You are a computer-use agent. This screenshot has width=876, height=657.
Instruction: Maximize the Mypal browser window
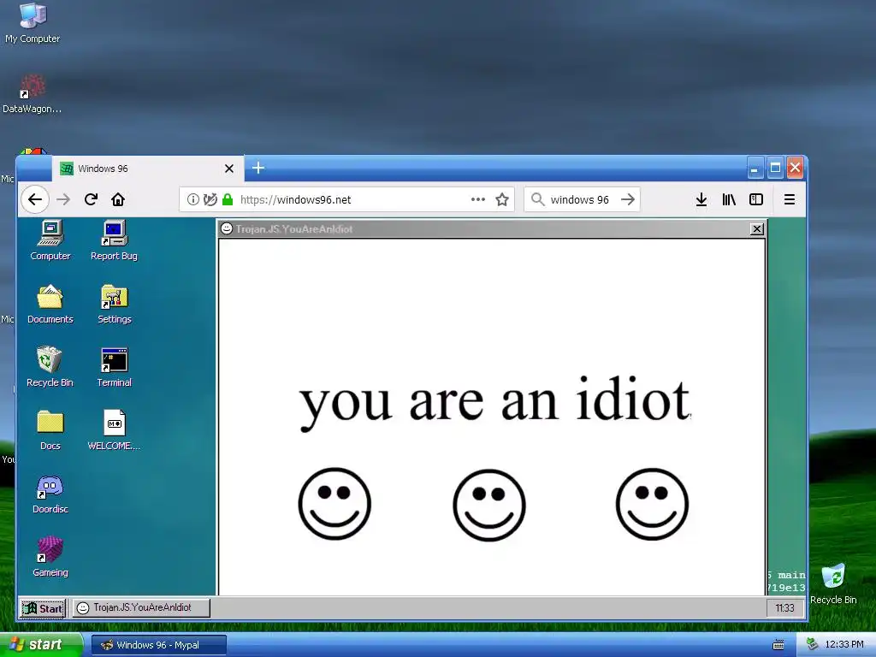click(x=775, y=169)
